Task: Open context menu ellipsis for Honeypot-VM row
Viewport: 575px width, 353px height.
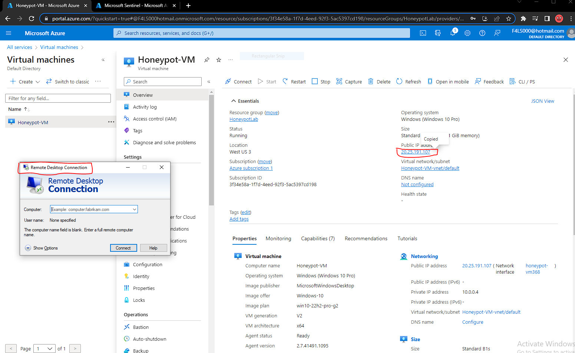Action: [x=111, y=122]
